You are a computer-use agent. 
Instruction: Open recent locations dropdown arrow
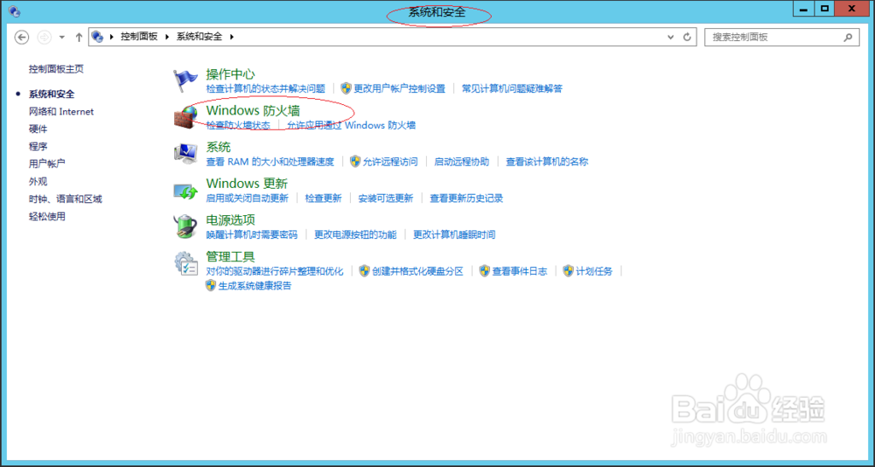(62, 37)
